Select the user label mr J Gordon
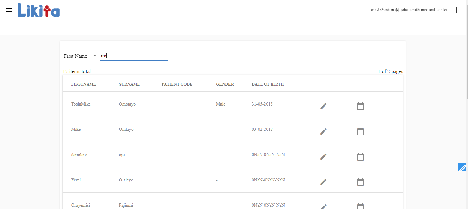The height and width of the screenshot is (209, 468). pyautogui.click(x=409, y=10)
